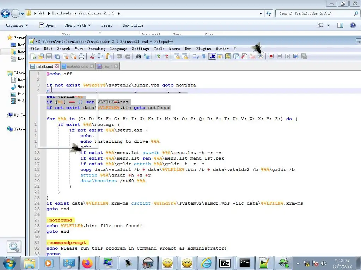Click the Function List toolbar icon
The width and height of the screenshot is (361, 270).
244,56
